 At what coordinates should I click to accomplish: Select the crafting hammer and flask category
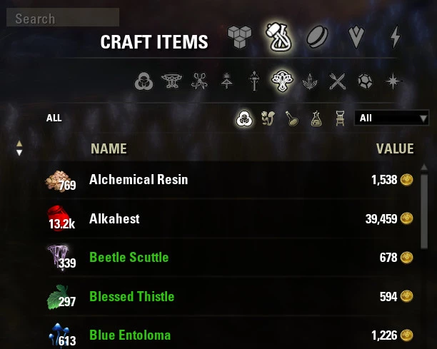pyautogui.click(x=278, y=37)
